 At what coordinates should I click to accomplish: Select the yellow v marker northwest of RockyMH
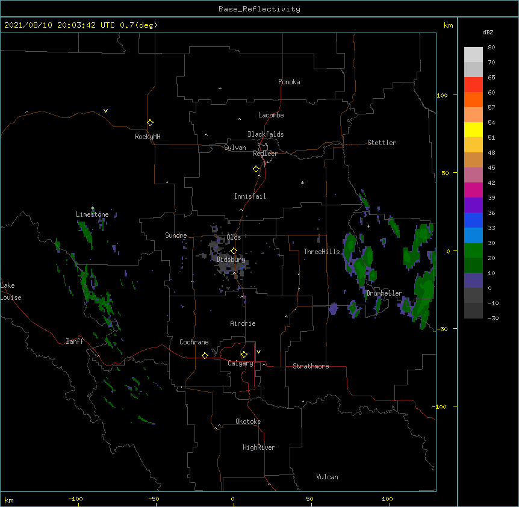tap(105, 111)
